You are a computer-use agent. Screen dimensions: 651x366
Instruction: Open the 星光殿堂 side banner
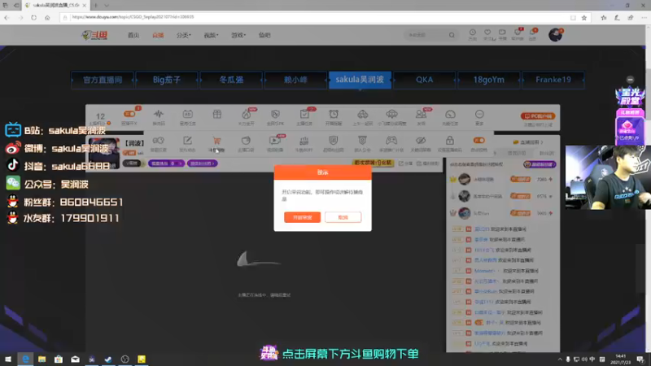point(630,96)
